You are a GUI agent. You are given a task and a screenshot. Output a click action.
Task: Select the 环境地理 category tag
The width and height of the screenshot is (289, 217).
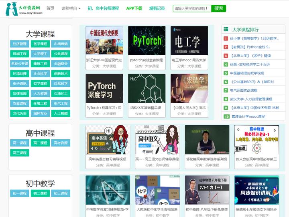pos(20,74)
